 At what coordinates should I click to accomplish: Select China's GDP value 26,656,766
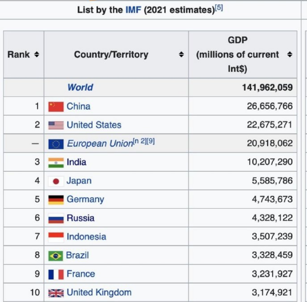[x=270, y=106]
